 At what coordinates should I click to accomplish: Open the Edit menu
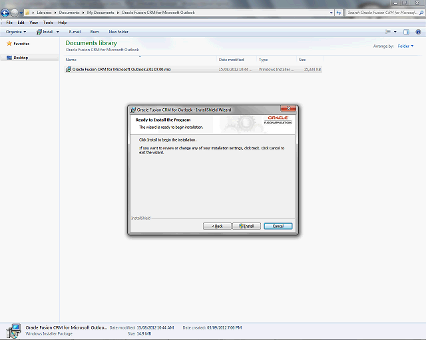pos(21,23)
